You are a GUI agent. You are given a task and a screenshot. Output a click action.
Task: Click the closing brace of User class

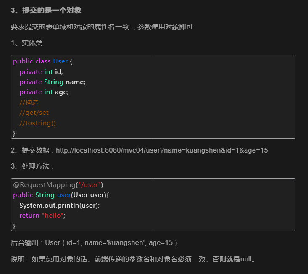pyautogui.click(x=14, y=133)
